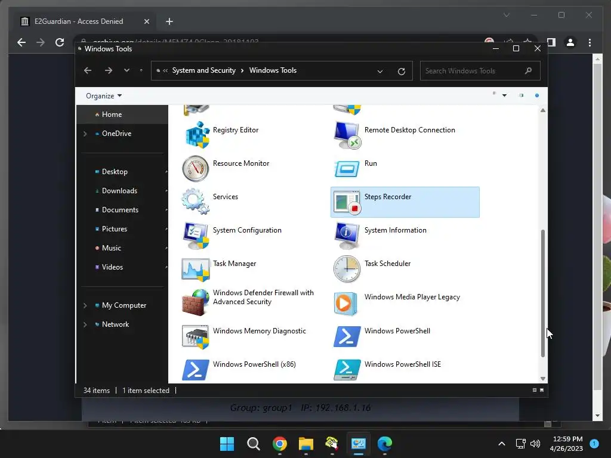Viewport: 611px width, 458px height.
Task: Select the E2Guardian Access Denied tab
Action: 85,21
